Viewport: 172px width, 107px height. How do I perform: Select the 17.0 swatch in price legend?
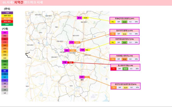(5, 42)
